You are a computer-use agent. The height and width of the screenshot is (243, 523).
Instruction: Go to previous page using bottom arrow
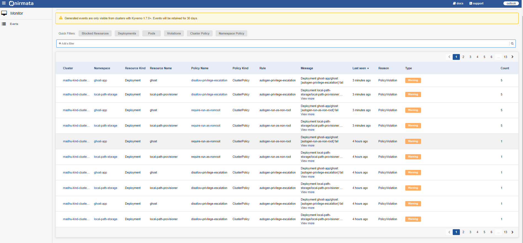449,232
